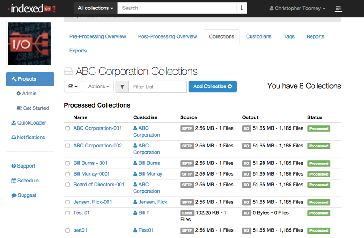Check the Bill Murray-0001 row checkbox
364x238 pixels.
pos(68,174)
